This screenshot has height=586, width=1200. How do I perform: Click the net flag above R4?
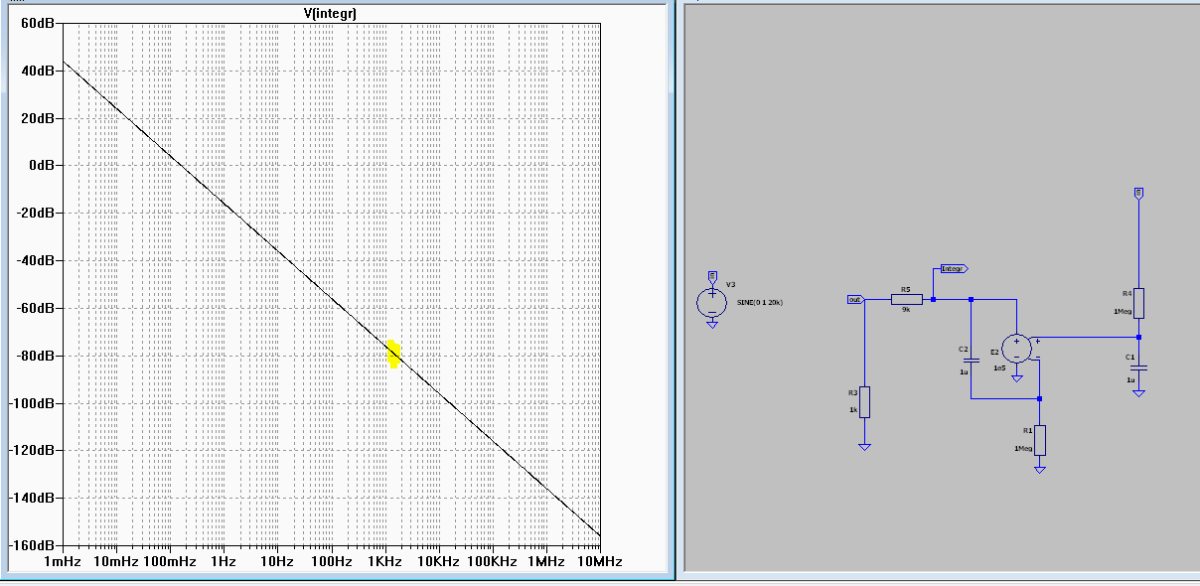pos(1139,192)
